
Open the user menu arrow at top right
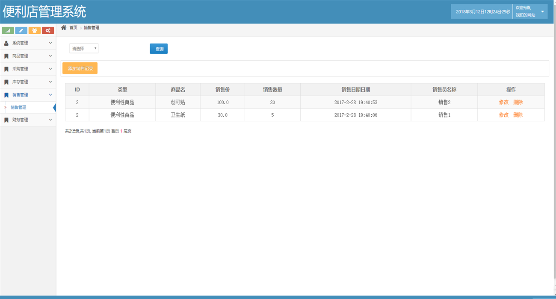[543, 12]
